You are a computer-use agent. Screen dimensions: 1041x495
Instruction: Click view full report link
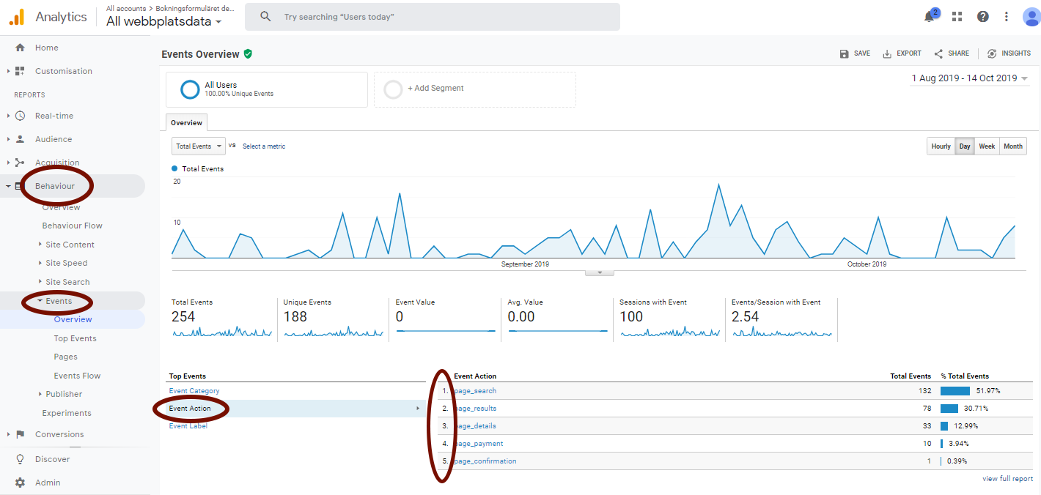pos(1008,479)
